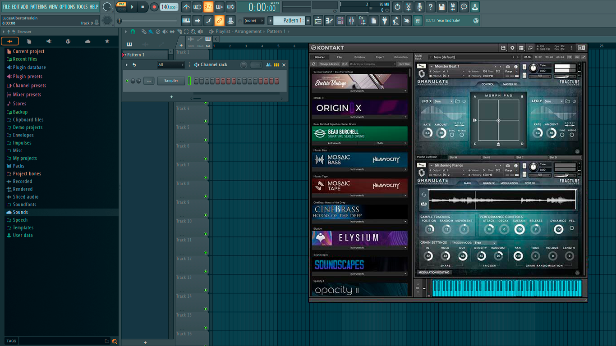The height and width of the screenshot is (346, 616).
Task: Open the Mixer toolbar button
Action: 351,21
